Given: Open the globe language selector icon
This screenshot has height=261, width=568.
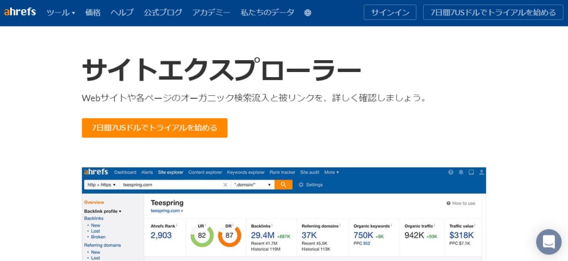Looking at the screenshot, I should click(x=307, y=12).
